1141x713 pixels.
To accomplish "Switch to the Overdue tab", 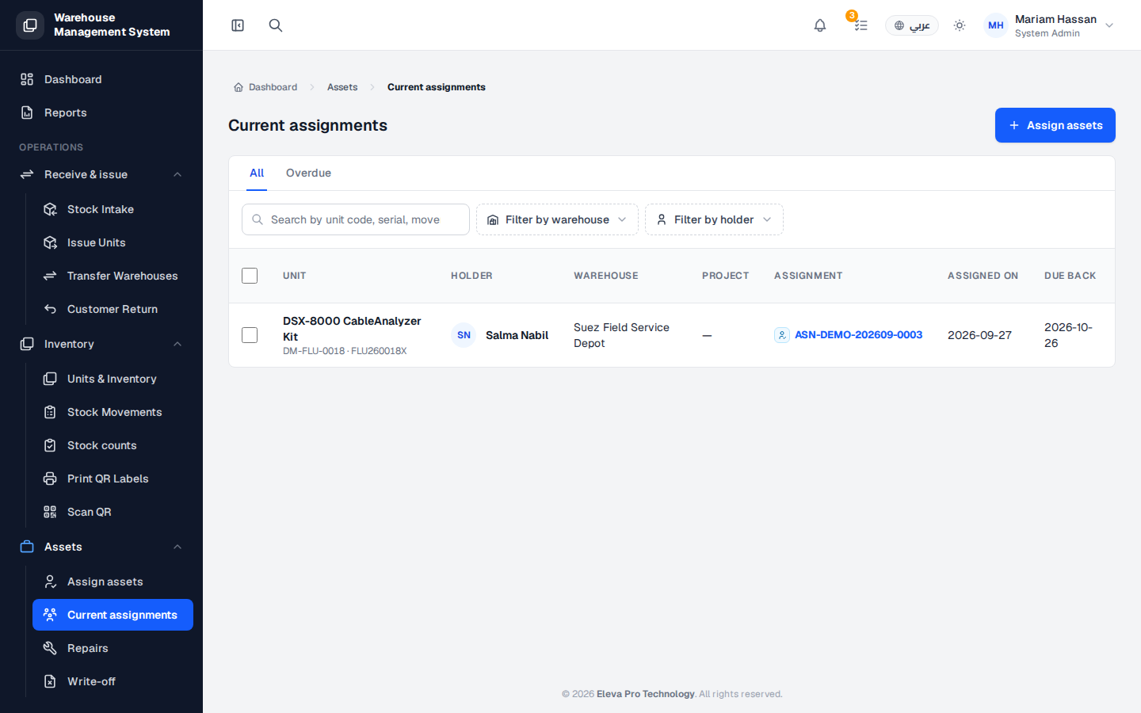I will click(308, 173).
